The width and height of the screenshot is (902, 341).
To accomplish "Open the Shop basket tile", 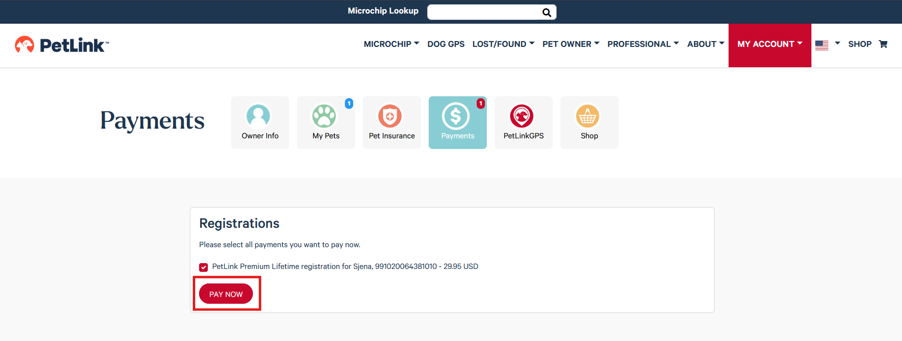I will [x=590, y=122].
